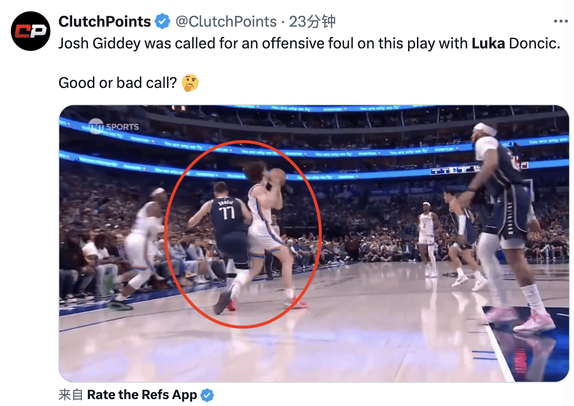The image size is (574, 406).
Task: Click the basketball held by the shooter
Action: (278, 177)
